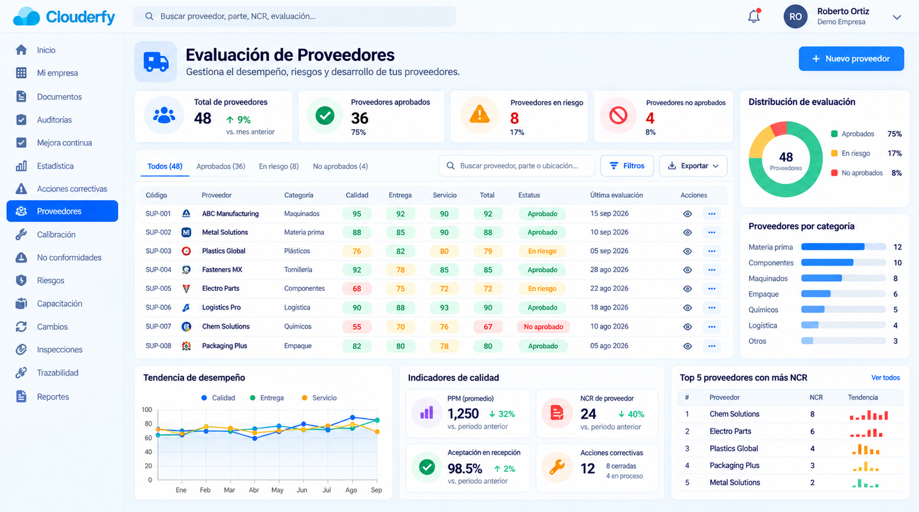Open the Filtros button
The width and height of the screenshot is (919, 512).
(x=627, y=166)
